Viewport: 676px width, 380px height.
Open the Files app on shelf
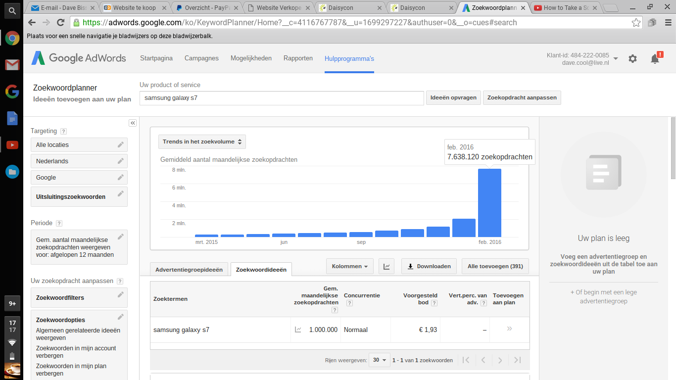[12, 172]
